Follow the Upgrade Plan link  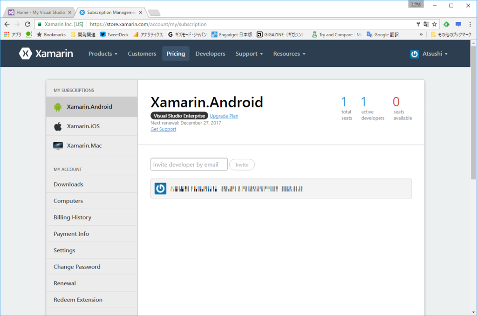pos(224,116)
